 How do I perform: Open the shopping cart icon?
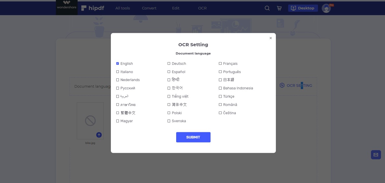pyautogui.click(x=279, y=8)
